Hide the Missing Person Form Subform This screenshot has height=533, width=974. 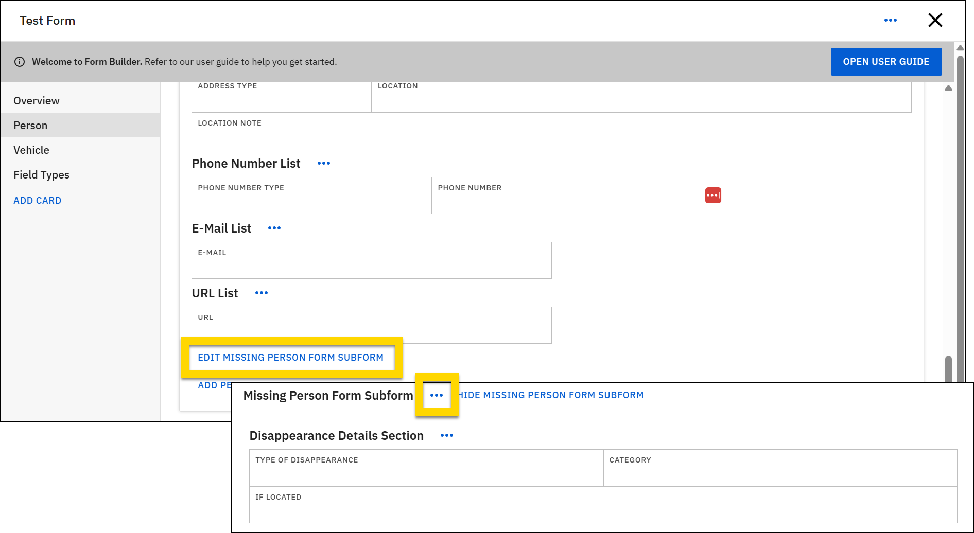pyautogui.click(x=550, y=395)
